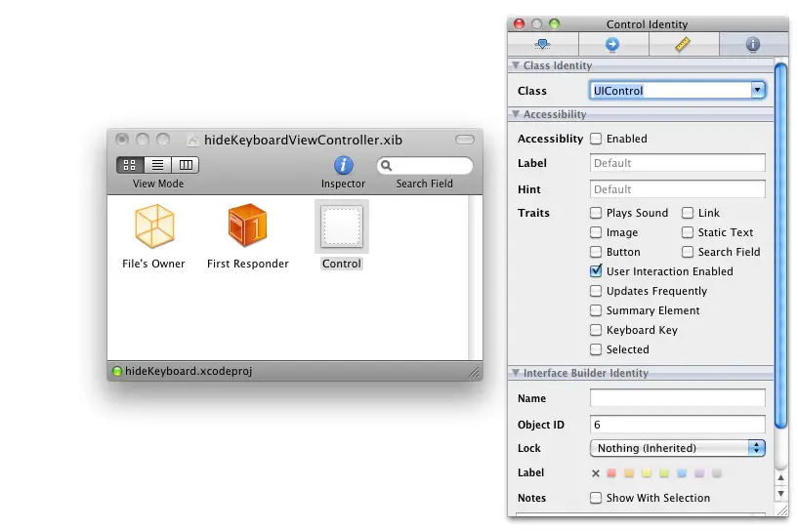
Task: Switch to list view mode
Action: click(157, 165)
